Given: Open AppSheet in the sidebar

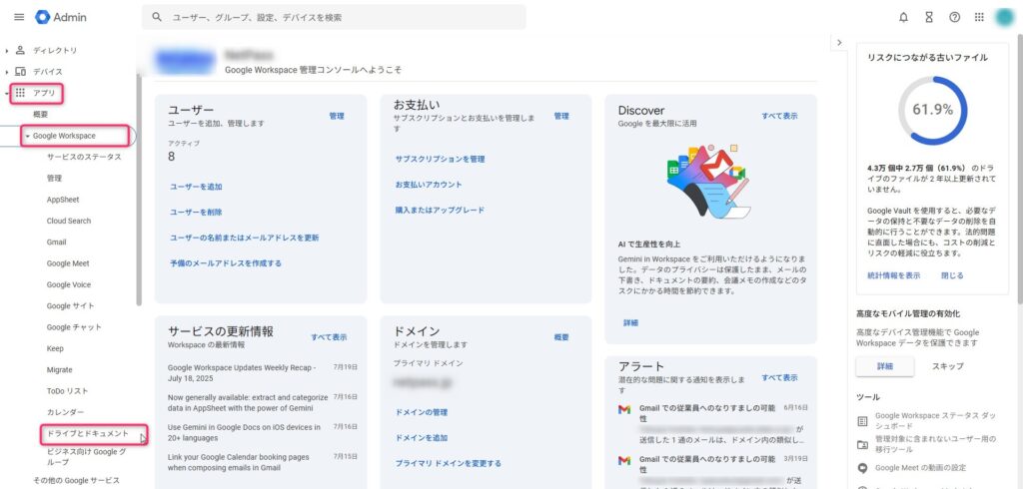Looking at the screenshot, I should coord(63,200).
